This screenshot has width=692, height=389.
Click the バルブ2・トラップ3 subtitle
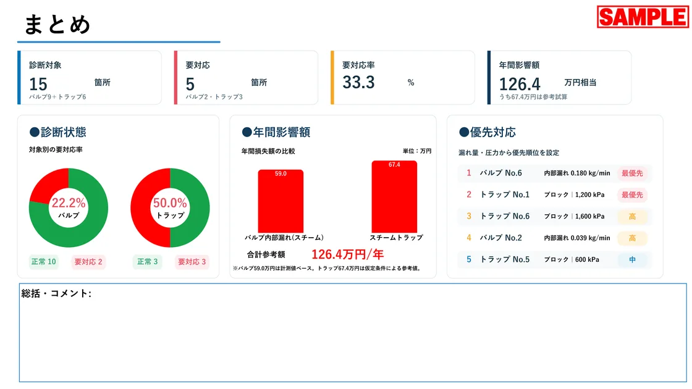click(x=214, y=96)
